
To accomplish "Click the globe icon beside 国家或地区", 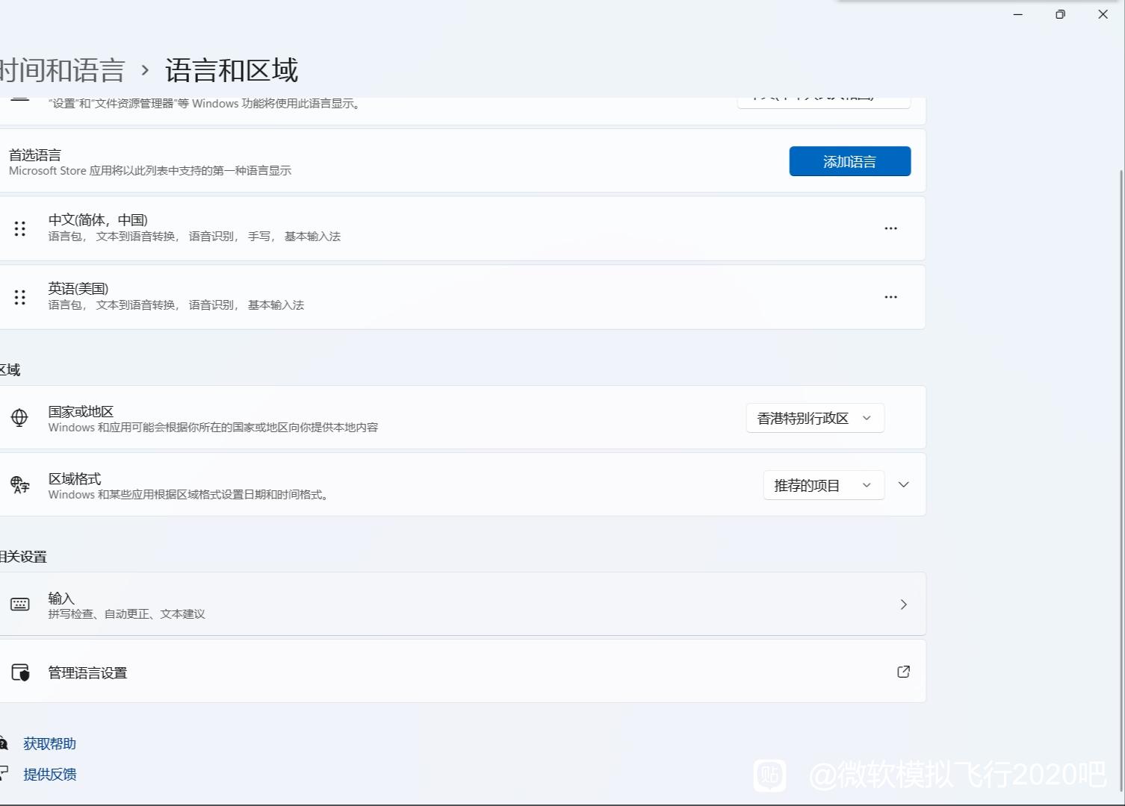I will [19, 417].
